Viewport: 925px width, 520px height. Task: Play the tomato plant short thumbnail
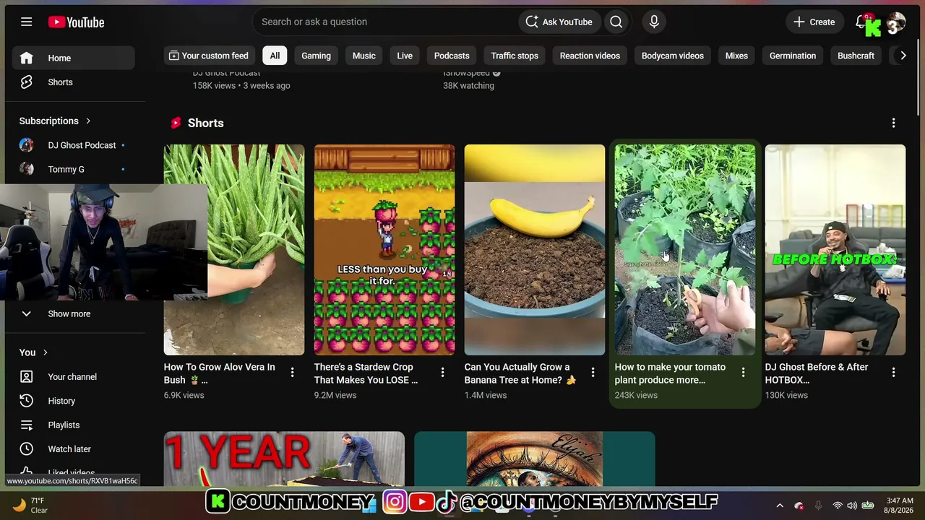click(x=685, y=250)
